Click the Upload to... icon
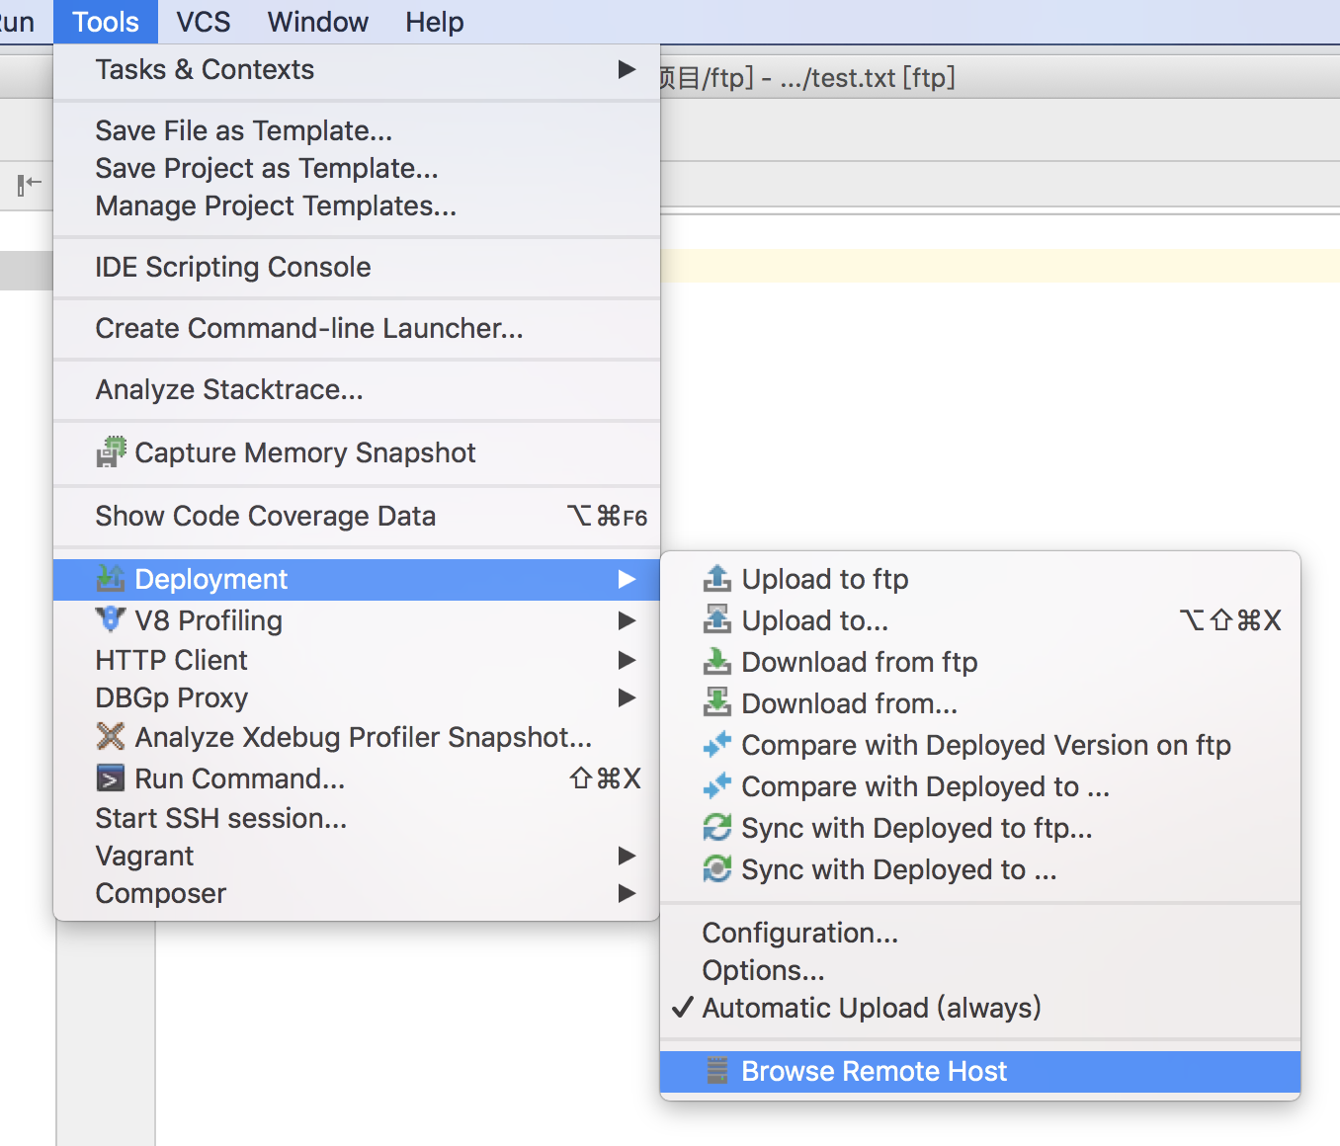The image size is (1340, 1146). tap(716, 620)
